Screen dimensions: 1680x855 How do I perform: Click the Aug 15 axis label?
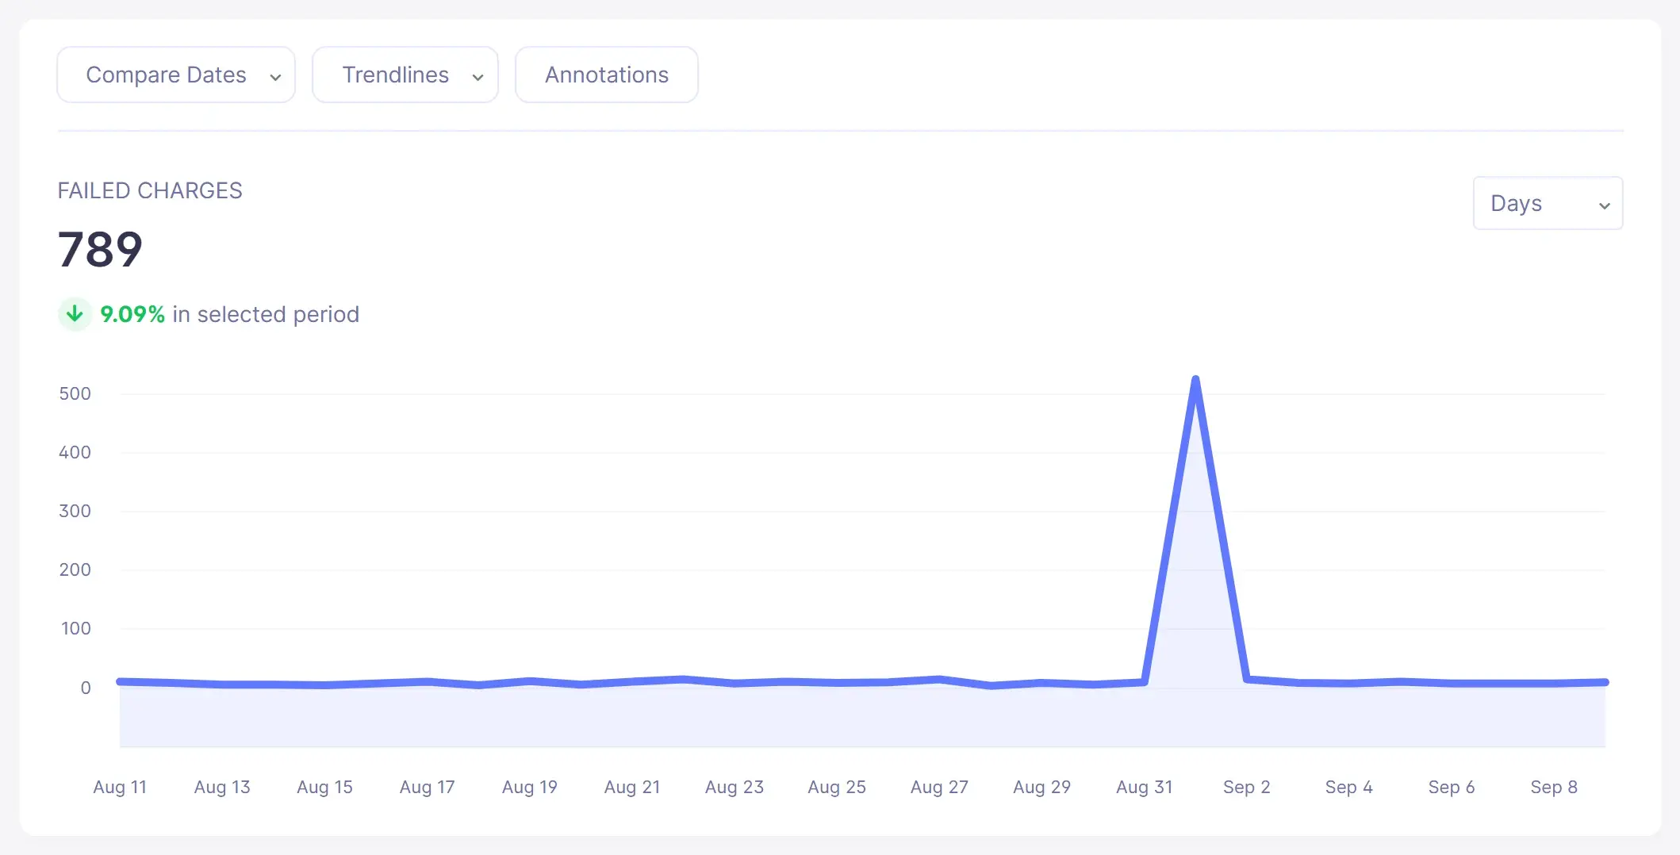pos(324,787)
